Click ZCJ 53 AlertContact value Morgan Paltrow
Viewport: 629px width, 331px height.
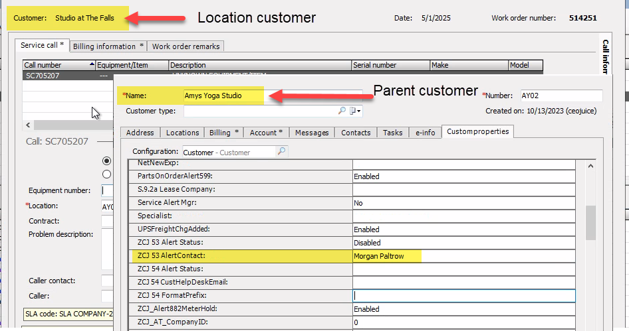[x=463, y=256]
